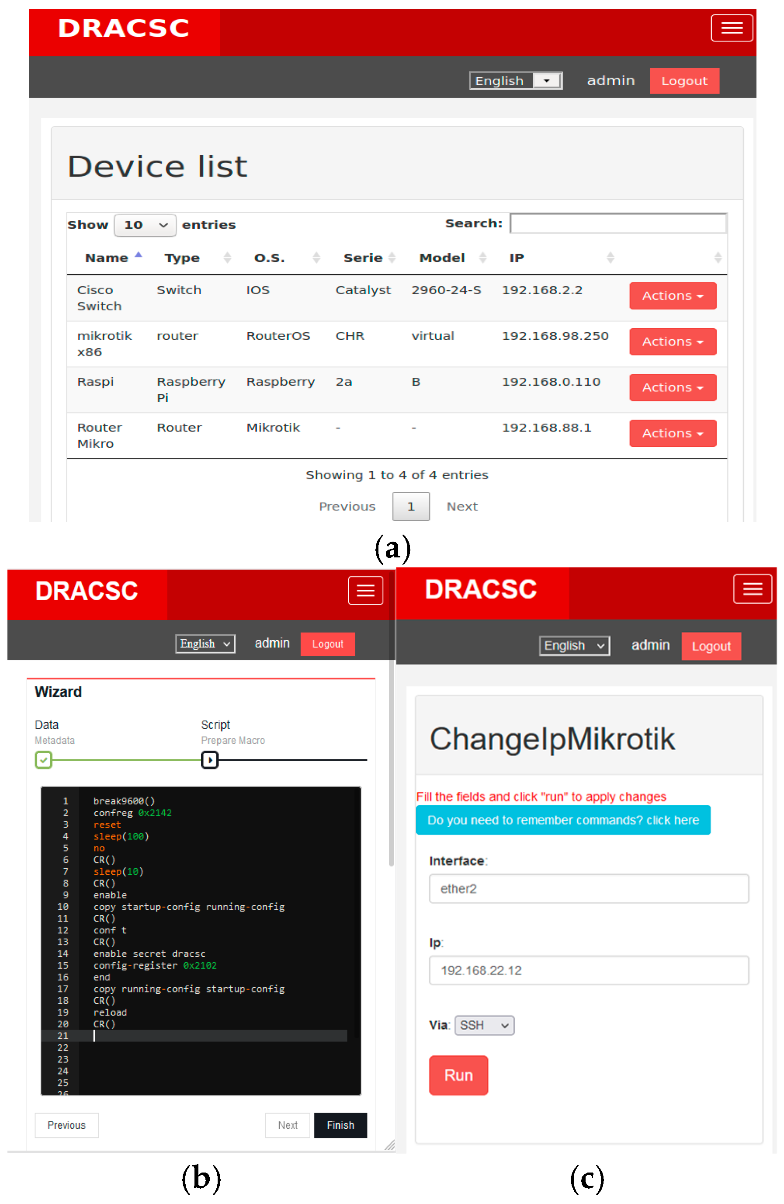Click the device Search input field

(x=617, y=223)
